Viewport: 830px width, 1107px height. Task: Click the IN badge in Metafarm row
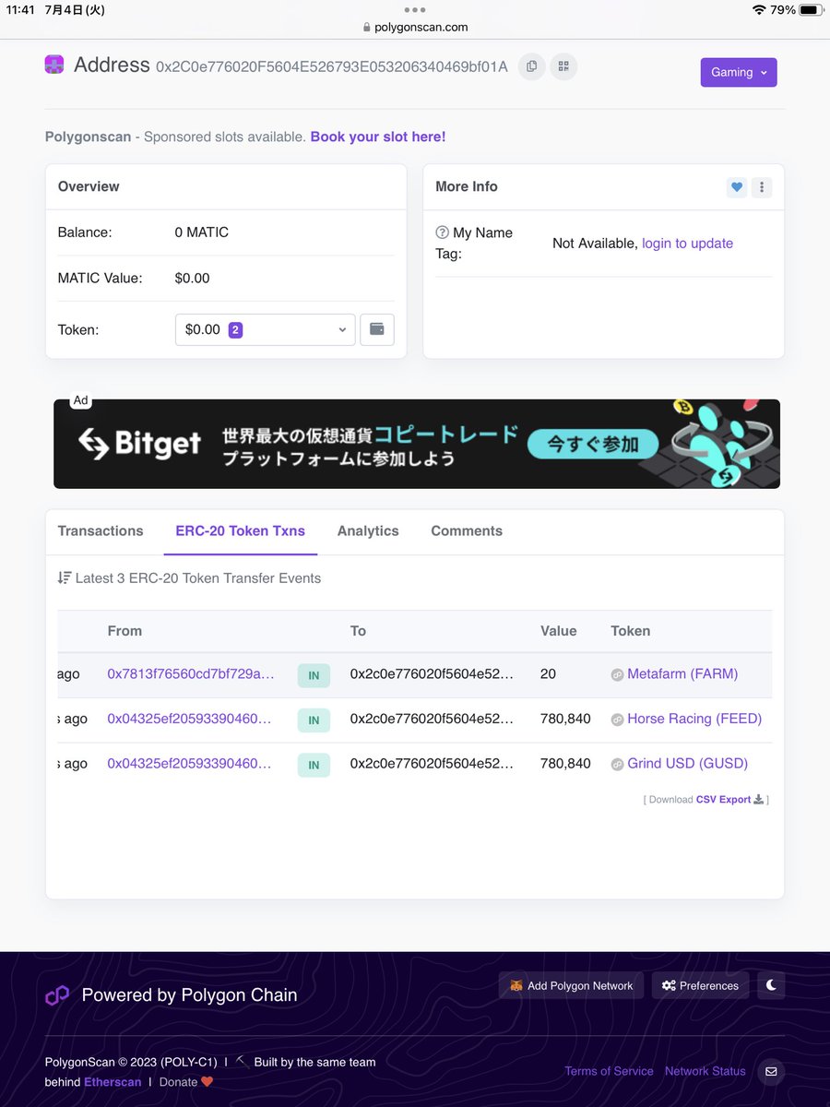coord(314,675)
